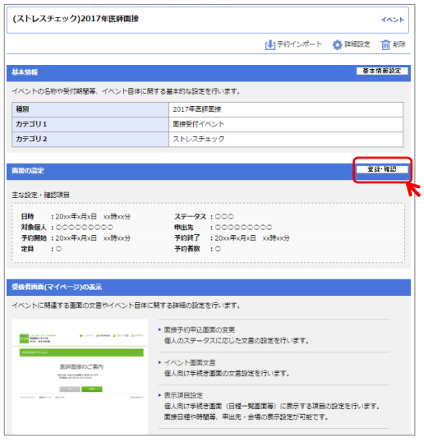Click the text 面接日程や時間等、申出先・会場の表示設定が可能です
Screen dimensions: 424x442
247,417
